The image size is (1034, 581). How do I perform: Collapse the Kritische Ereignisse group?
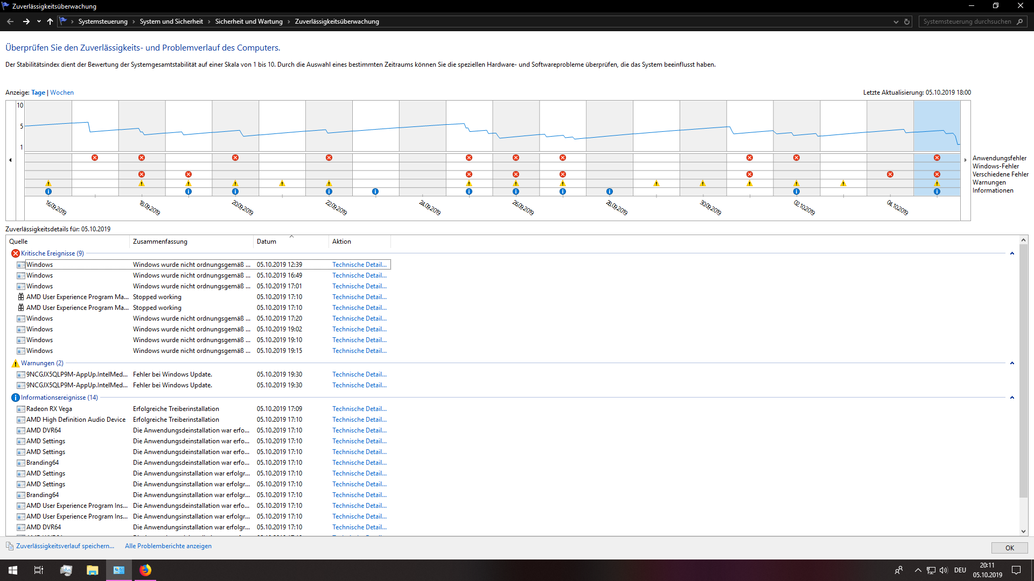(1012, 253)
